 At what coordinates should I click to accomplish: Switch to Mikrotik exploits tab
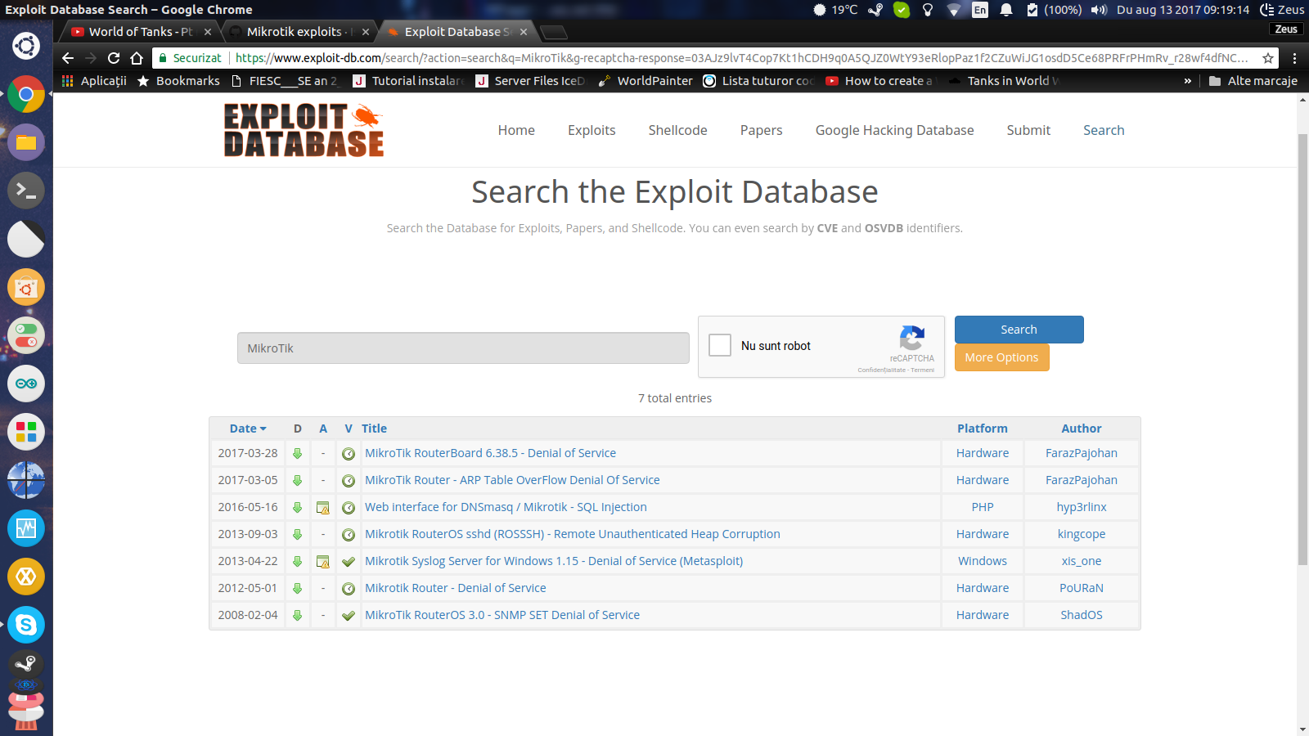pos(298,32)
